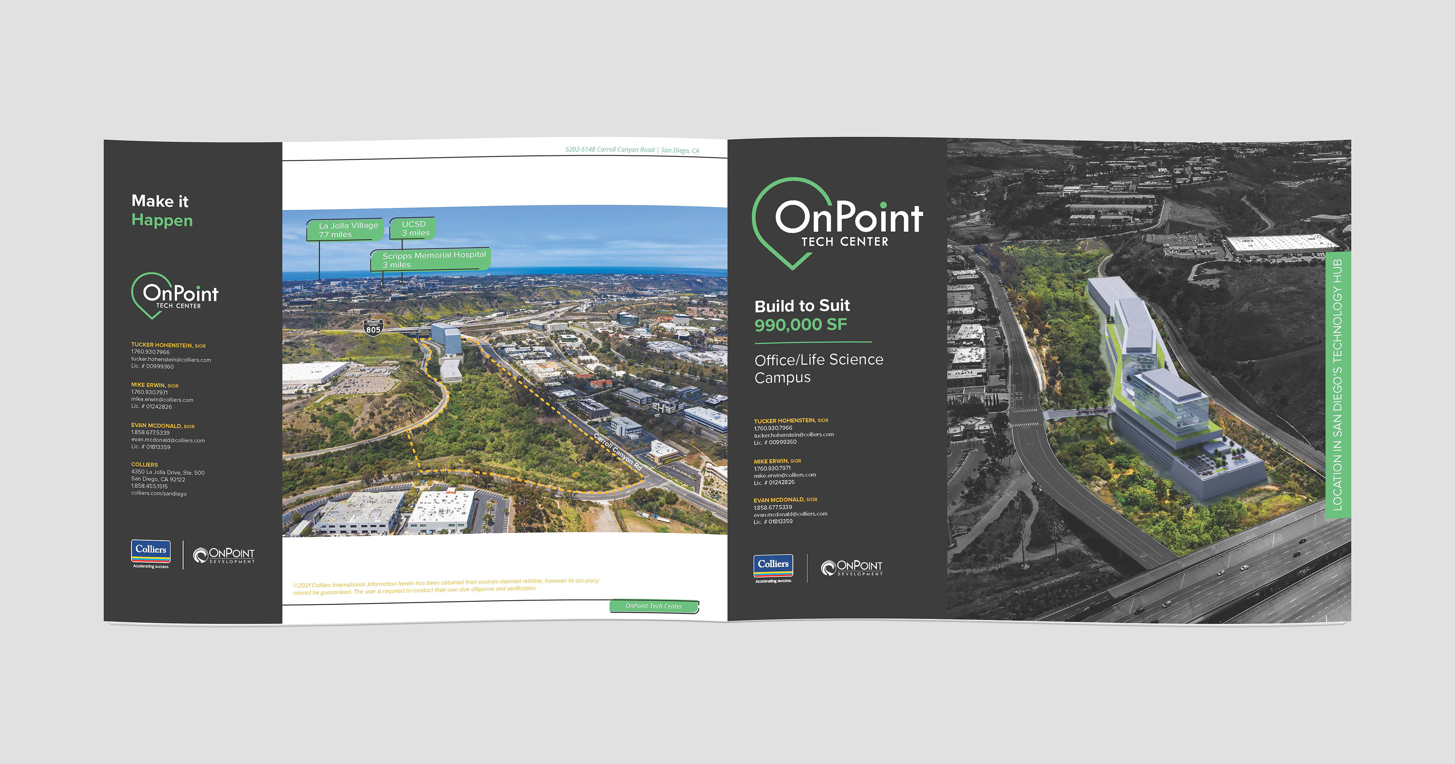Viewport: 1455px width, 764px height.
Task: Open the colliers.com/sandiego link
Action: [159, 493]
